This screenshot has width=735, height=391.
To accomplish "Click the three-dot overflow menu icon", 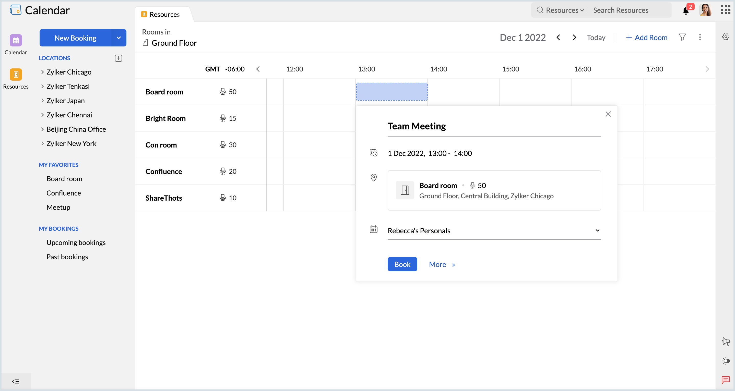I will (x=700, y=38).
